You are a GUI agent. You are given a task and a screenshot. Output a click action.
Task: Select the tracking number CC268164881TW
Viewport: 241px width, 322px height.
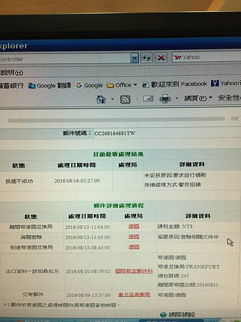[115, 134]
